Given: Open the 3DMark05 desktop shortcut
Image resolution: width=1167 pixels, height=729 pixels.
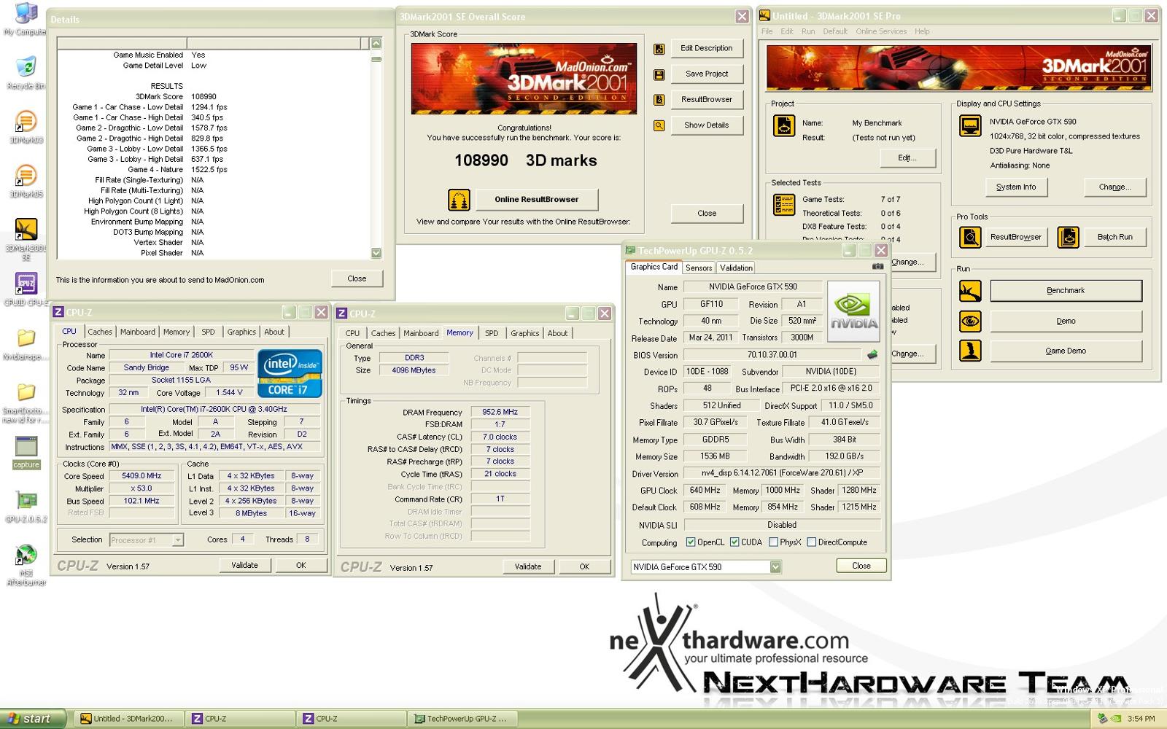Looking at the screenshot, I should pos(26,181).
